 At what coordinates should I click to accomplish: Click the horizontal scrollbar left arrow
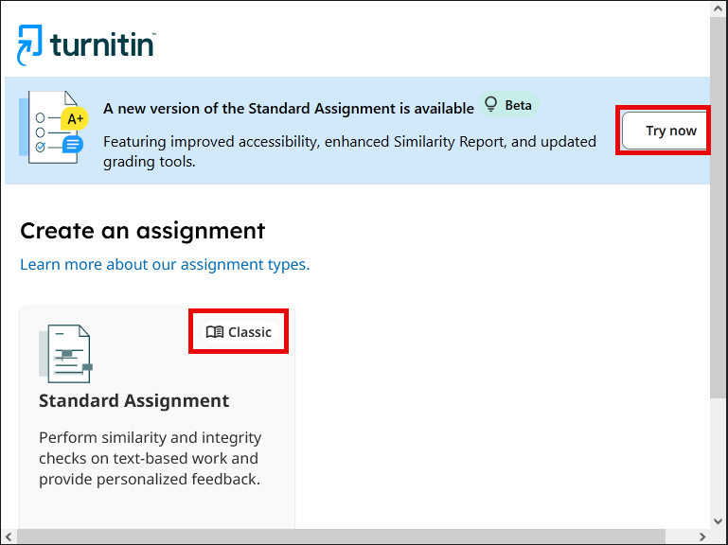click(x=9, y=536)
